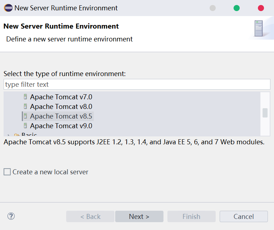This screenshot has width=274, height=230.
Task: Open the help question mark icon
Action: click(11, 216)
